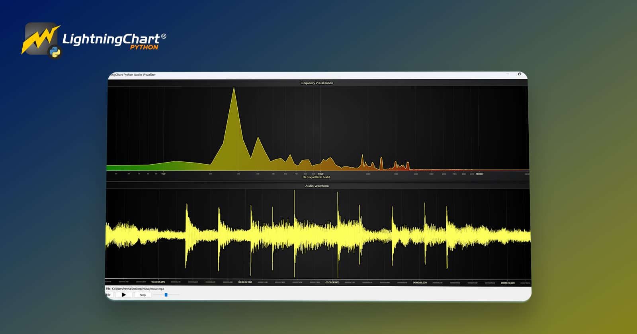Viewport: 637px width, 334px height.
Task: Click the 00:00:07.000 timeline marker
Action: coord(245,282)
